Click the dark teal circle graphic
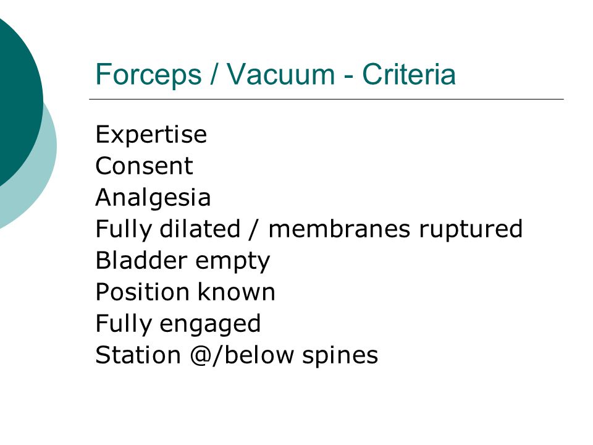Viewport: 593px width, 445px height. (x=19, y=98)
